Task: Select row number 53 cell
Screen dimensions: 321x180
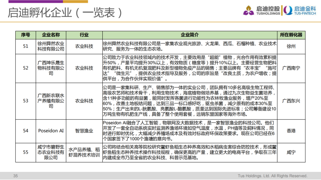Action: tap(26, 101)
